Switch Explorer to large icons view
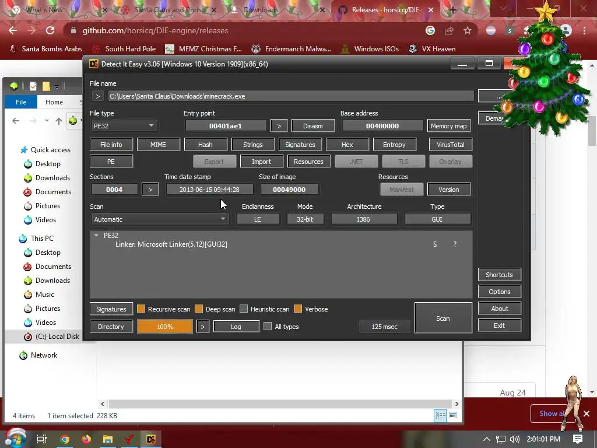 coord(453,415)
